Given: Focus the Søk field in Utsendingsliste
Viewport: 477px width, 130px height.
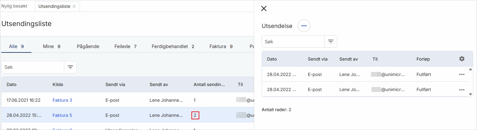Looking at the screenshot, I should coord(33,67).
